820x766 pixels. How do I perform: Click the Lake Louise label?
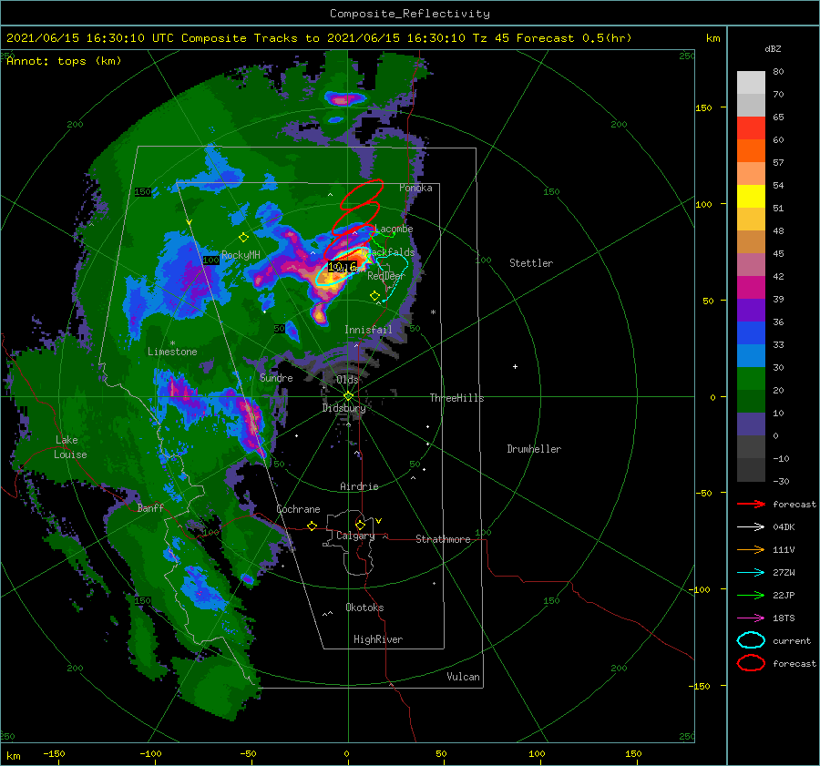pos(70,447)
